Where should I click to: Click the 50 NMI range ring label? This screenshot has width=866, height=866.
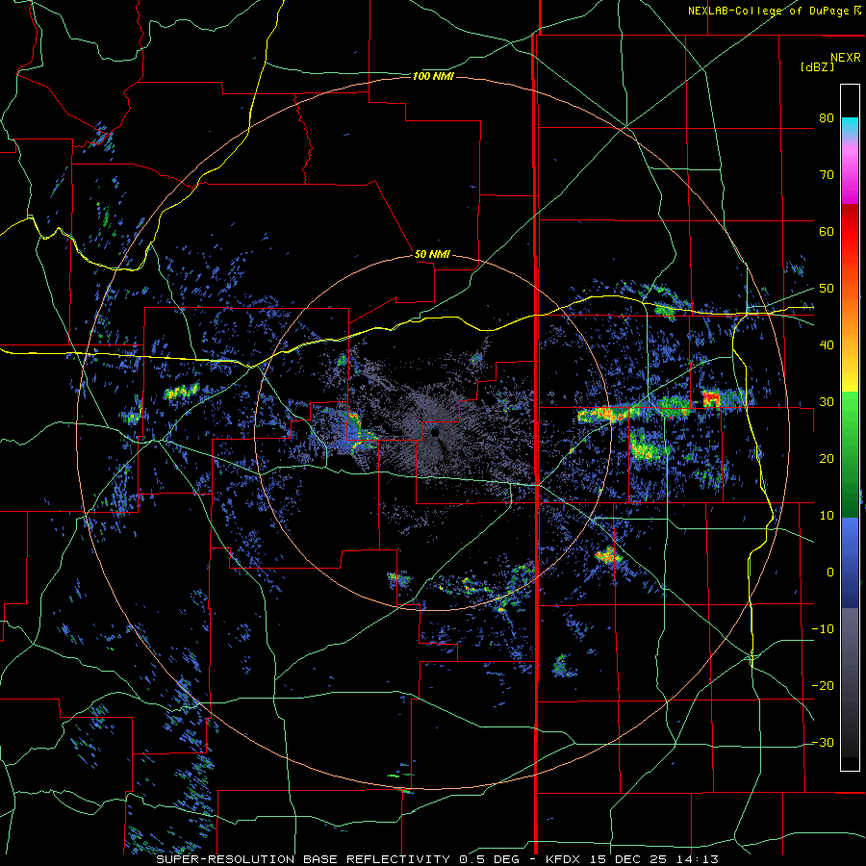pyautogui.click(x=432, y=255)
